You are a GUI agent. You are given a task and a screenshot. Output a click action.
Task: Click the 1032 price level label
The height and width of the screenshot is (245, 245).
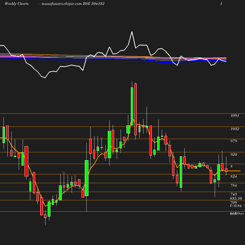pos(235,129)
